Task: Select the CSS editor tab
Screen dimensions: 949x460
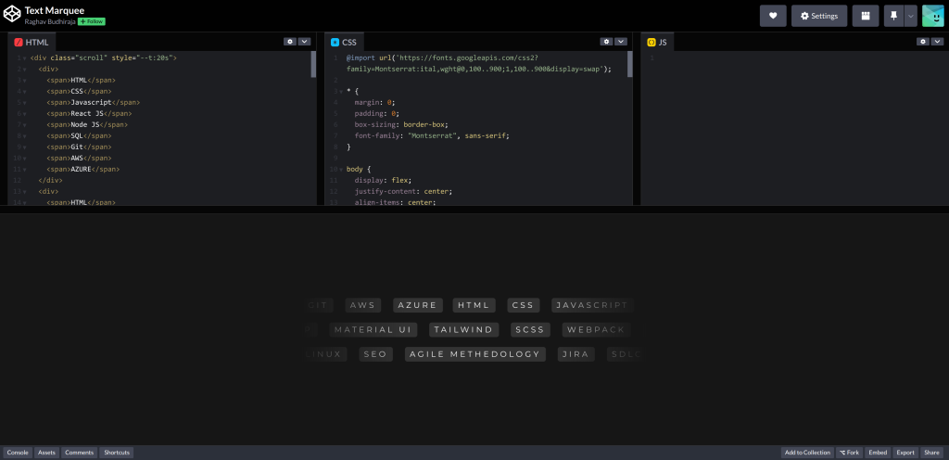Action: point(344,43)
